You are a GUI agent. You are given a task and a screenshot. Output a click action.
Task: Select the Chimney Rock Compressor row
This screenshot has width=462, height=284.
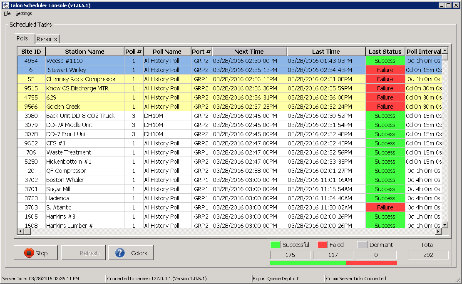point(229,79)
